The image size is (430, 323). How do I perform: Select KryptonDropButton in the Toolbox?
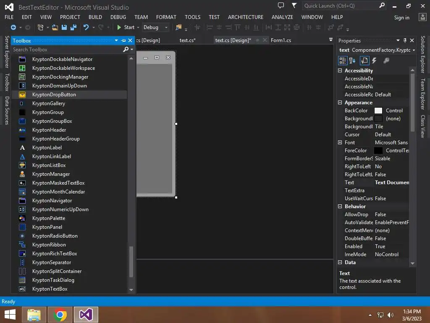coord(69,95)
